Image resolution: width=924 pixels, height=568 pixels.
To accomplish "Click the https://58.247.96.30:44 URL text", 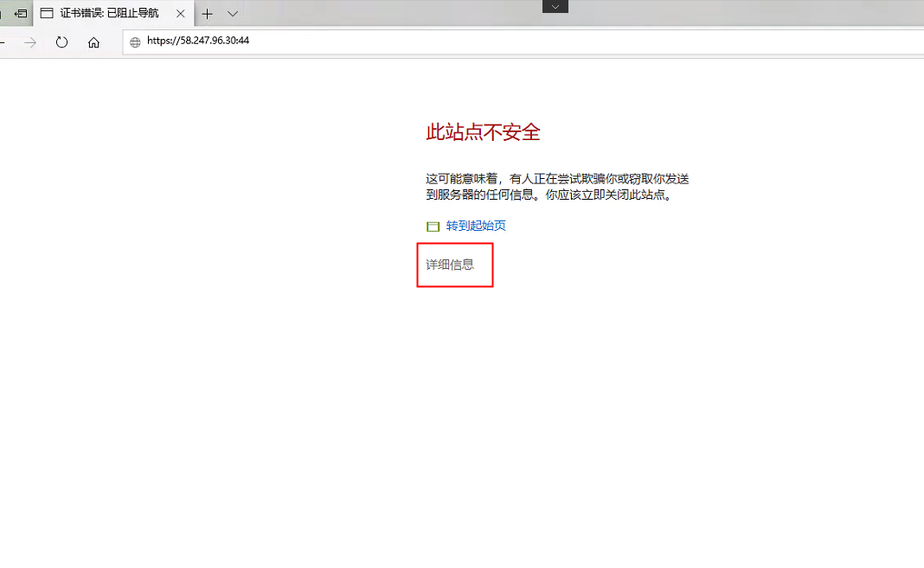I will pos(197,41).
